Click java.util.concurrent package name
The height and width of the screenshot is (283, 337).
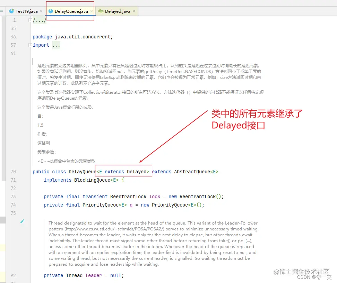point(83,37)
